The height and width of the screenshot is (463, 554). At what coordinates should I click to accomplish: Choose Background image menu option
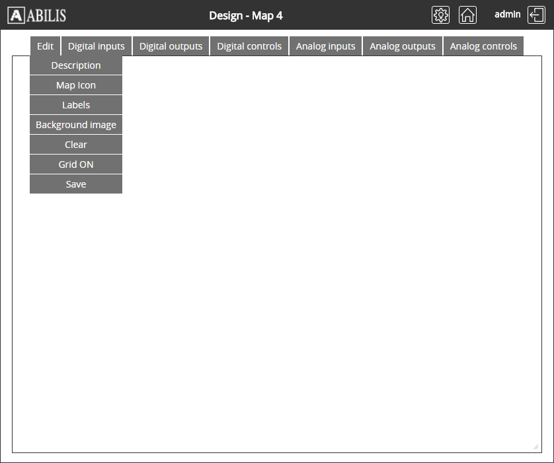(76, 125)
